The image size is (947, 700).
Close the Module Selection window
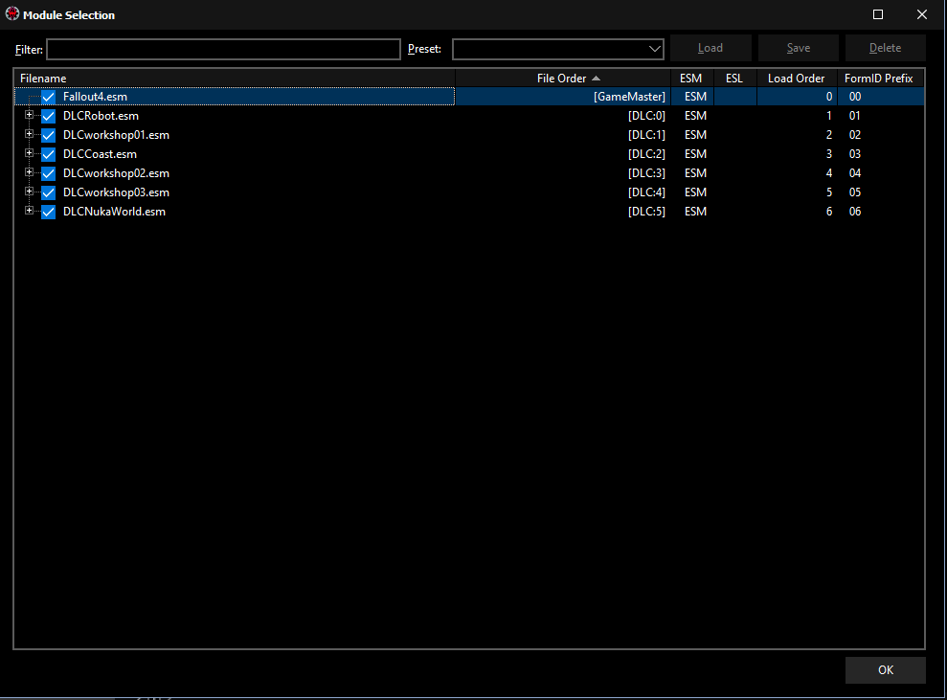pos(922,14)
